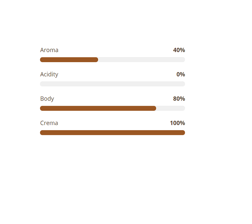Click the 80% value for Body
Screen dimensions: 252x224
[x=179, y=99]
